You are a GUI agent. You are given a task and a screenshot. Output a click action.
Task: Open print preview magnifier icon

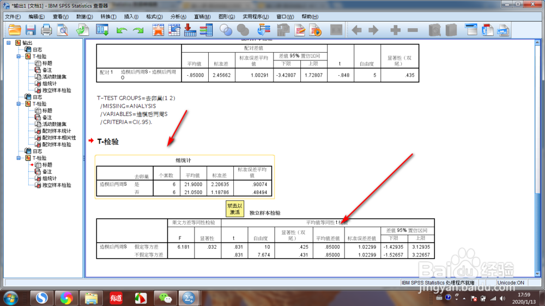(63, 30)
